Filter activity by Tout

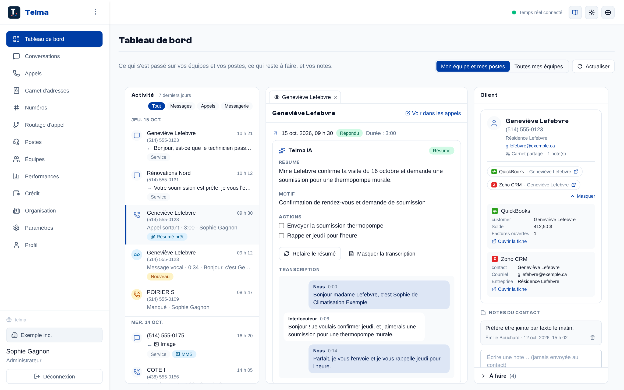click(x=157, y=106)
